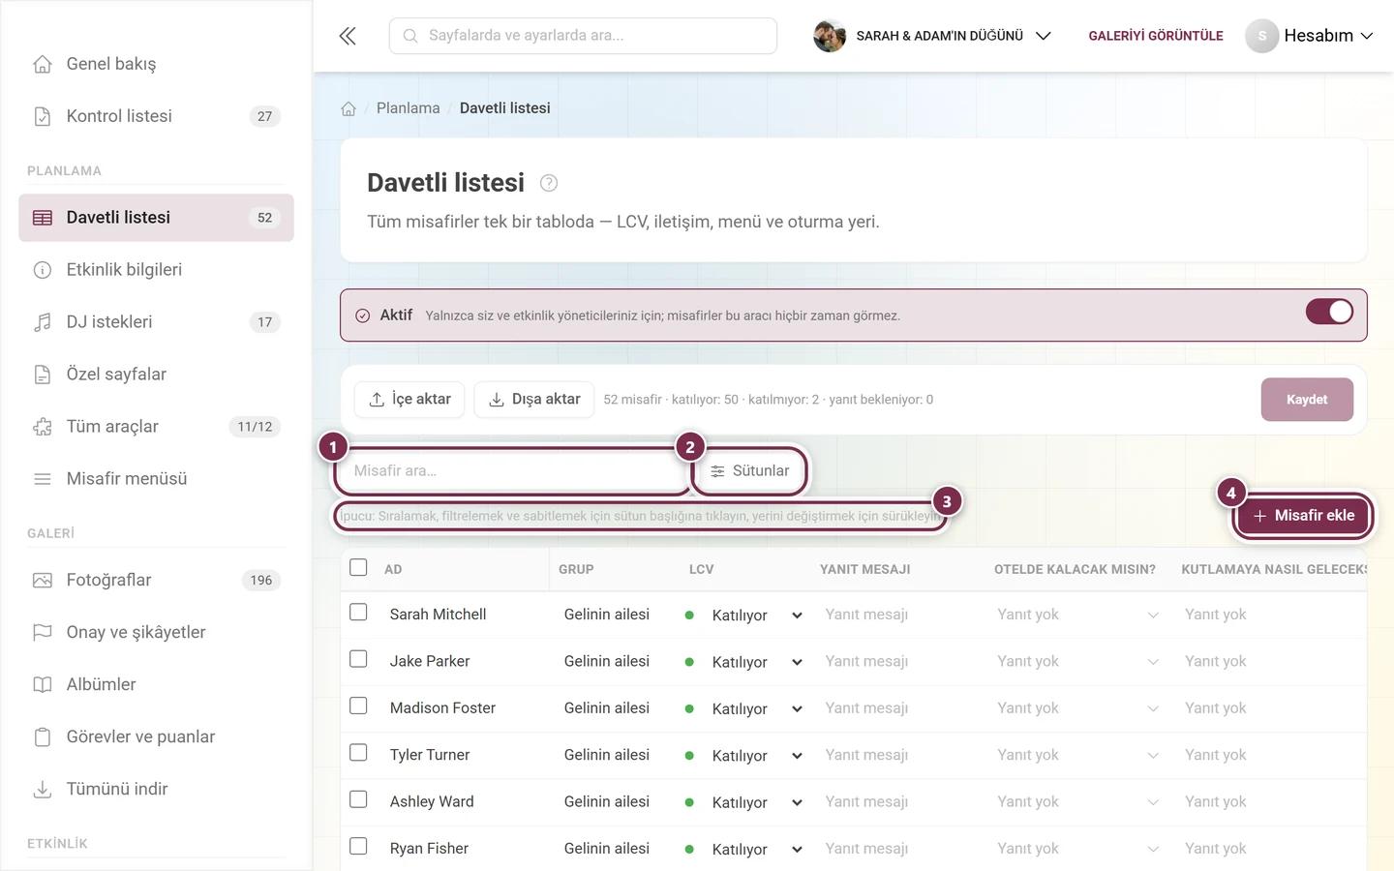This screenshot has height=871, width=1394.
Task: Open DJ istekleri in the sidebar
Action: [156, 322]
